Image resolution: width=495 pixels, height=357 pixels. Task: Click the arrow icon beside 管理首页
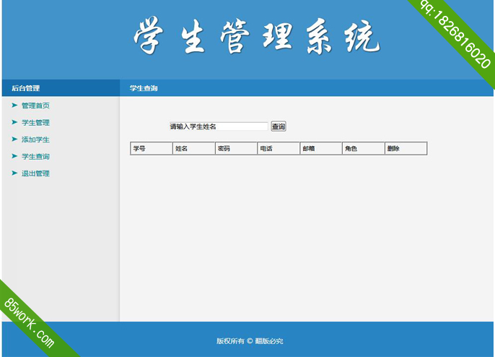tap(14, 106)
